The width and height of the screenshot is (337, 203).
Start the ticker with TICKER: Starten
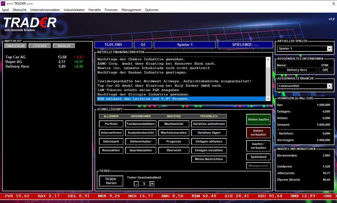point(111,181)
